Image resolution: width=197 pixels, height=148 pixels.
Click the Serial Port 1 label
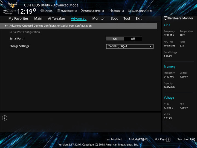pos(17,39)
